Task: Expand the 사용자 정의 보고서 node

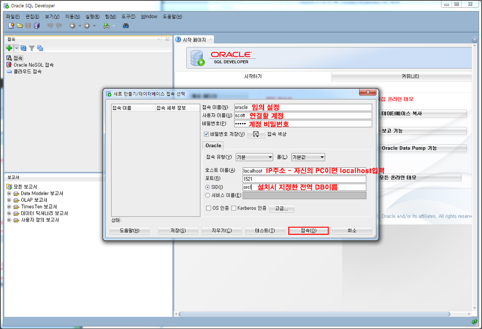Action: coord(9,220)
